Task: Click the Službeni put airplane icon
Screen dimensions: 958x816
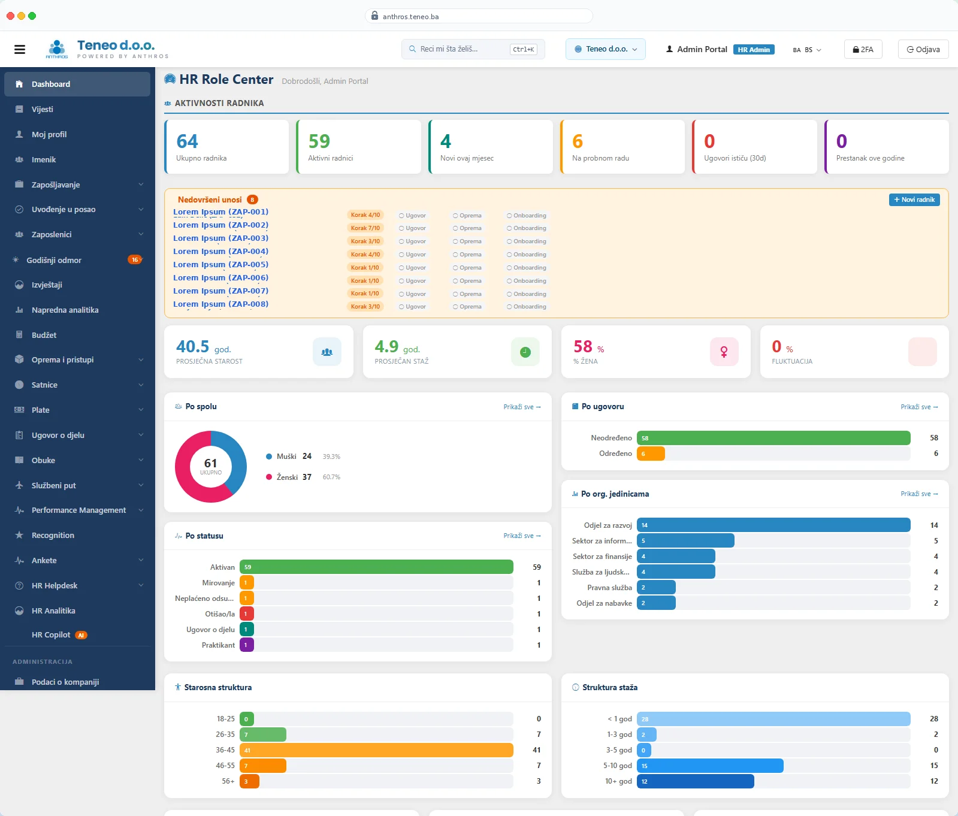Action: click(x=19, y=485)
